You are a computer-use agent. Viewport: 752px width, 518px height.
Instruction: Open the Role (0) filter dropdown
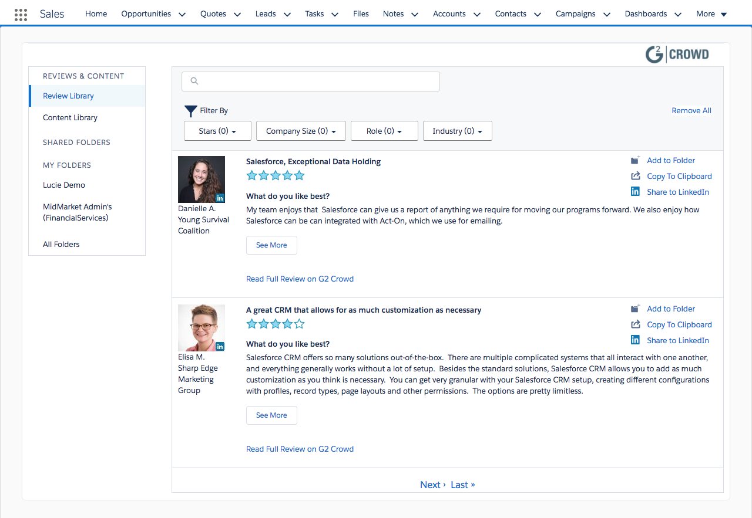[384, 131]
